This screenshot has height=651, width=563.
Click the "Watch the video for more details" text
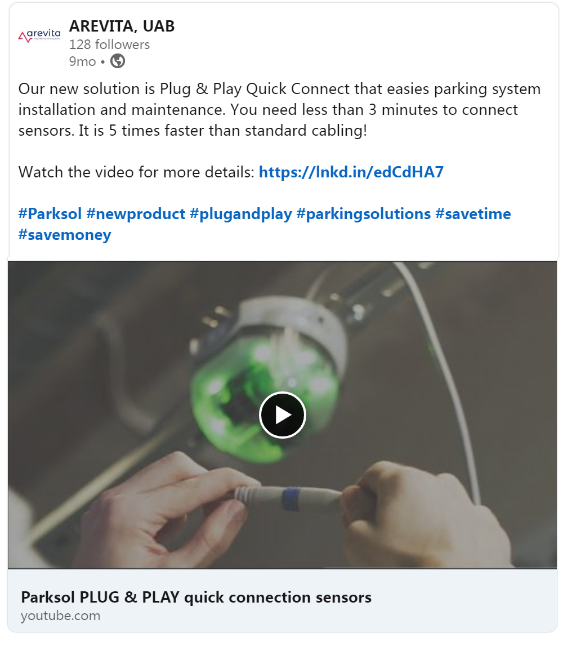[136, 172]
